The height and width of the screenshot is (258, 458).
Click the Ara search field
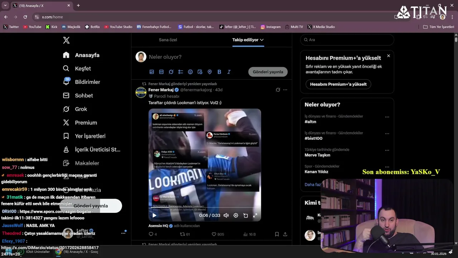click(x=347, y=40)
